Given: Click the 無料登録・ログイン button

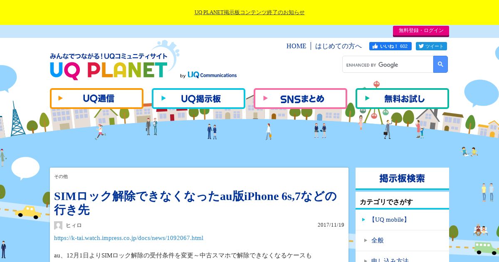Looking at the screenshot, I should 421,31.
